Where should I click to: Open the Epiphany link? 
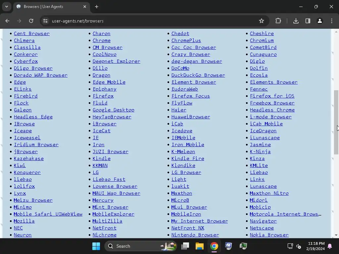(x=105, y=89)
